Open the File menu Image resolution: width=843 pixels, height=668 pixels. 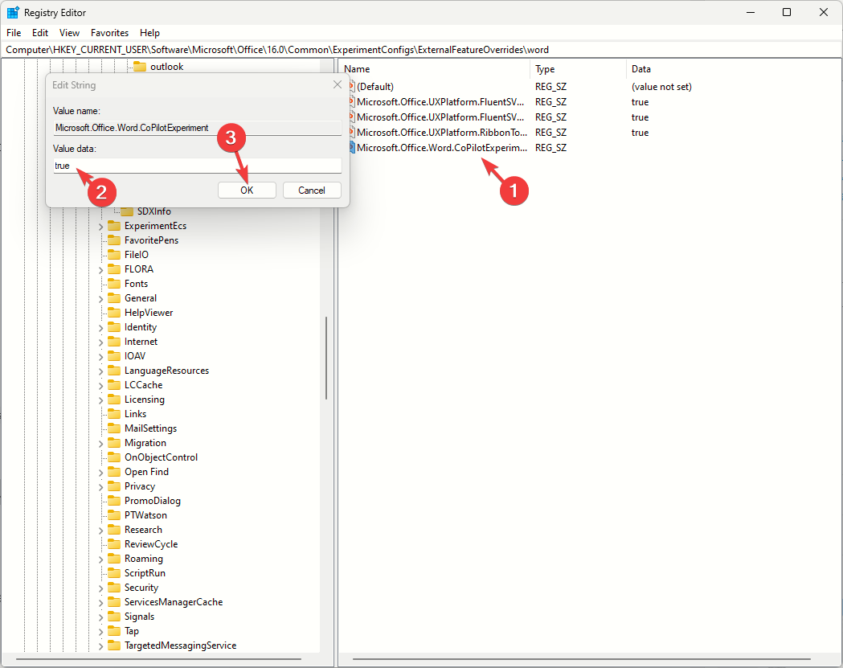tap(14, 33)
